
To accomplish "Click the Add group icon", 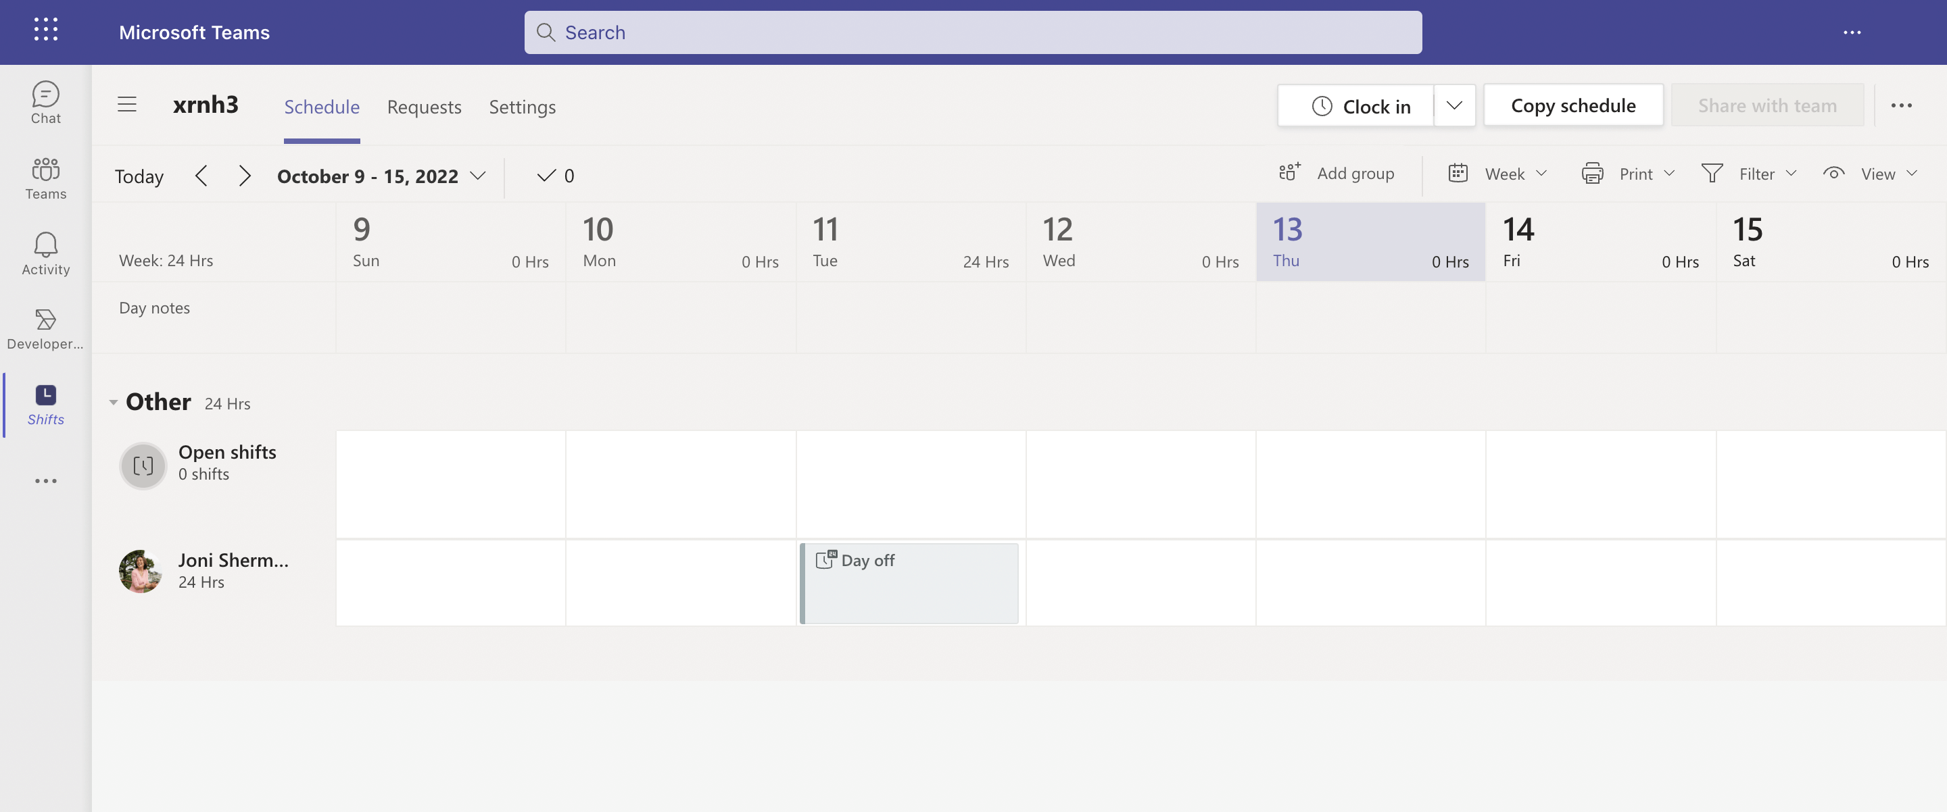I will click(x=1289, y=173).
